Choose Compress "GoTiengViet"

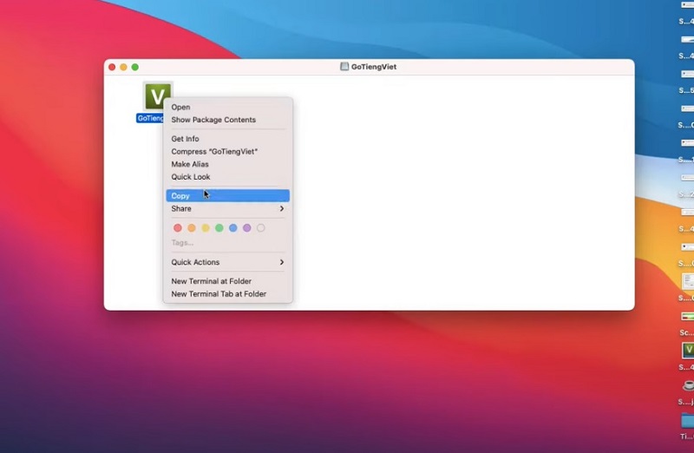(214, 152)
